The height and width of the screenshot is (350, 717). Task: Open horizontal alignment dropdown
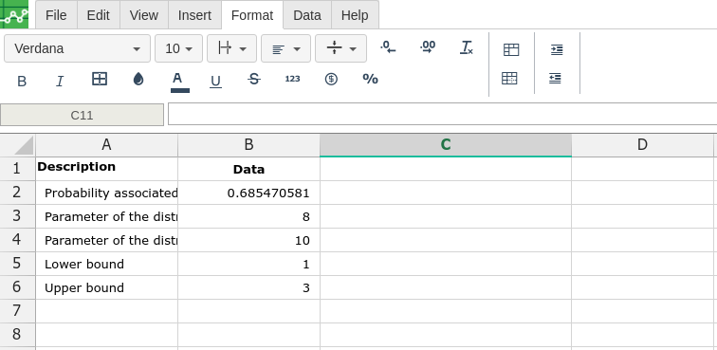pos(285,48)
